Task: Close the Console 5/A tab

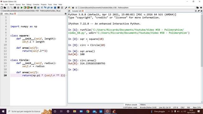Action: [83, 11]
